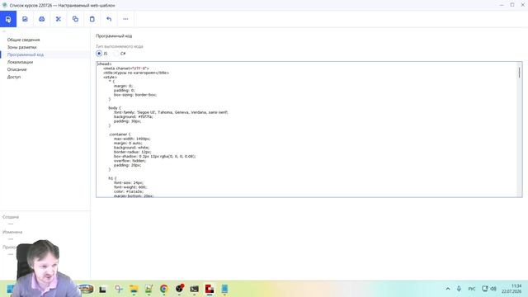Click the Paste clipboard icon
Viewport: 528px width, 297px height.
tap(92, 19)
